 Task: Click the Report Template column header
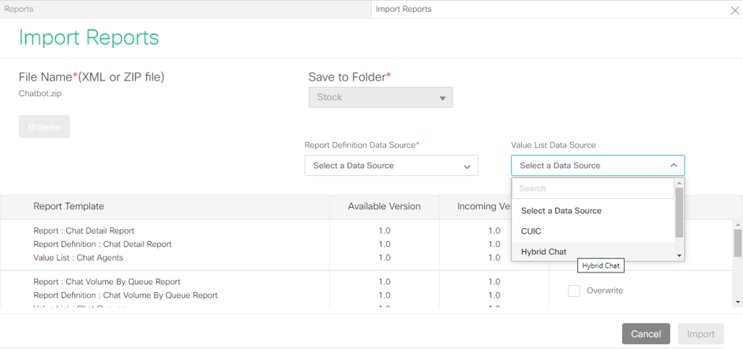(x=69, y=206)
